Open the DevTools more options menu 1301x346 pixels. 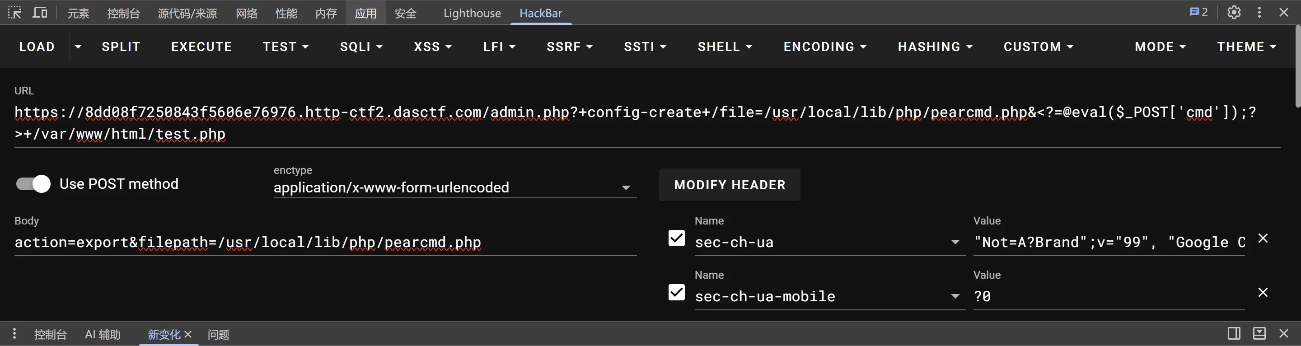coord(1259,13)
